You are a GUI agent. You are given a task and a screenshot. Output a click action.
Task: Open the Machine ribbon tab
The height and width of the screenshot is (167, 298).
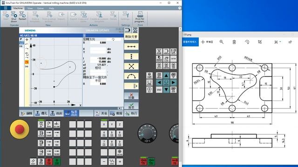[x=18, y=8]
